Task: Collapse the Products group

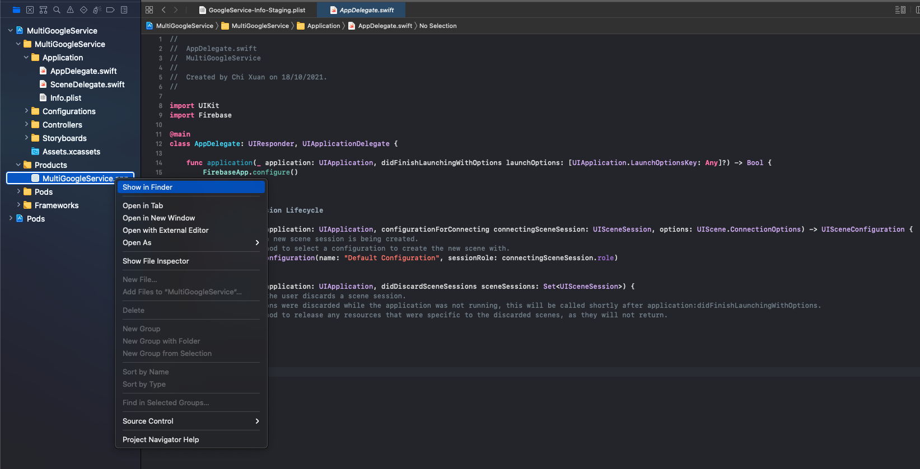Action: (18, 165)
